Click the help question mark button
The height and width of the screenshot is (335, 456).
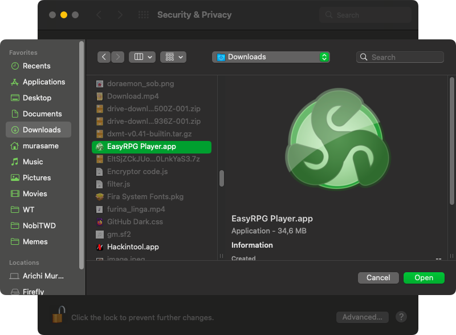pyautogui.click(x=401, y=317)
